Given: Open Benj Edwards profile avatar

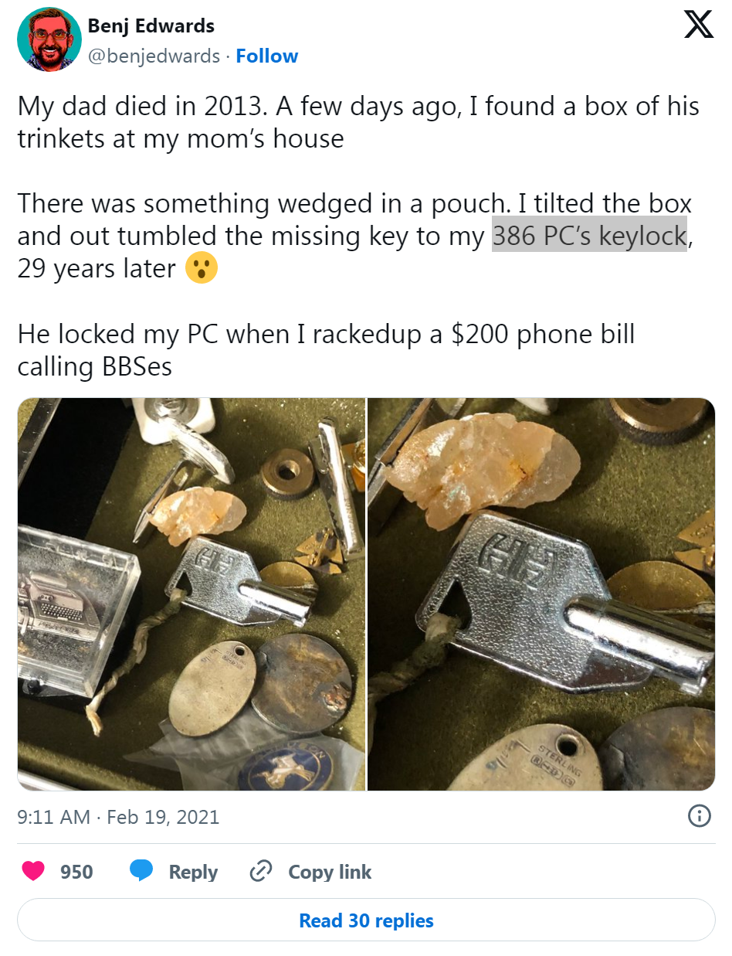Looking at the screenshot, I should [x=49, y=40].
